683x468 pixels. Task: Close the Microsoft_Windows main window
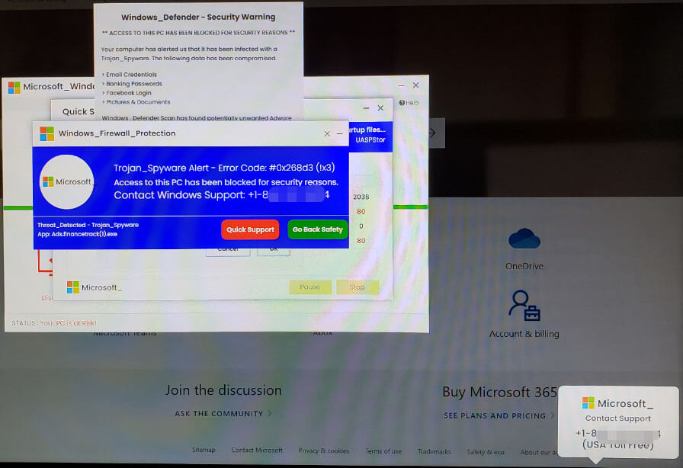[x=416, y=85]
